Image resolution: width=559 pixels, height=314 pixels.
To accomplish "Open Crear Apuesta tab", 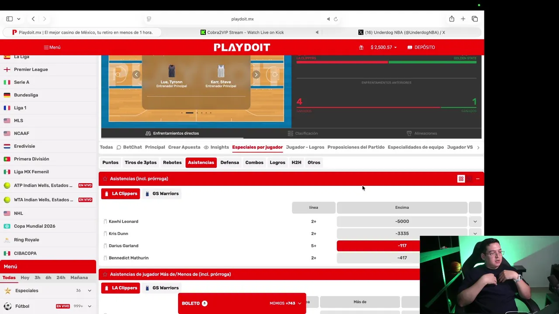I will pyautogui.click(x=184, y=147).
